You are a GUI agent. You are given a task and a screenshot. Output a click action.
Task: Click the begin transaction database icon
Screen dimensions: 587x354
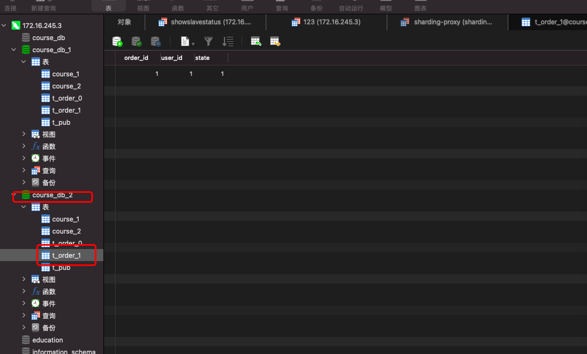click(117, 42)
